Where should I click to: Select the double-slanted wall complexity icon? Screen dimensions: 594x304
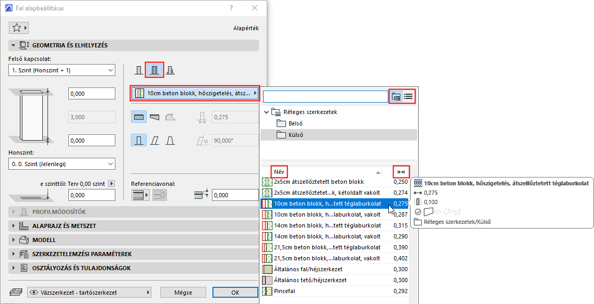point(170,141)
